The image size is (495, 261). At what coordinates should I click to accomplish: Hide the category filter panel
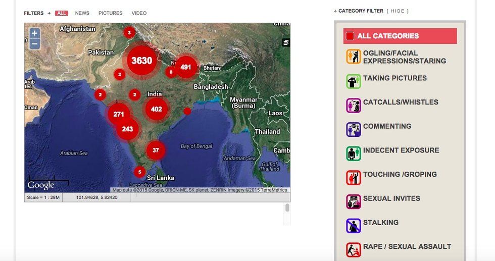[x=398, y=11]
